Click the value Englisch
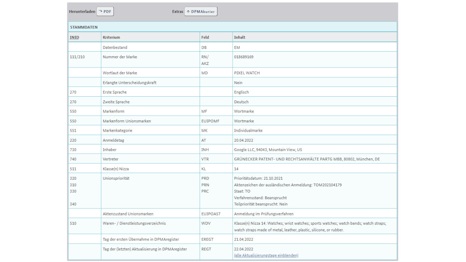Screen dimensions: 466x262 (x=242, y=92)
